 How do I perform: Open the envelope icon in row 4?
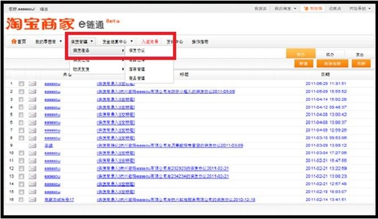coord(32,107)
